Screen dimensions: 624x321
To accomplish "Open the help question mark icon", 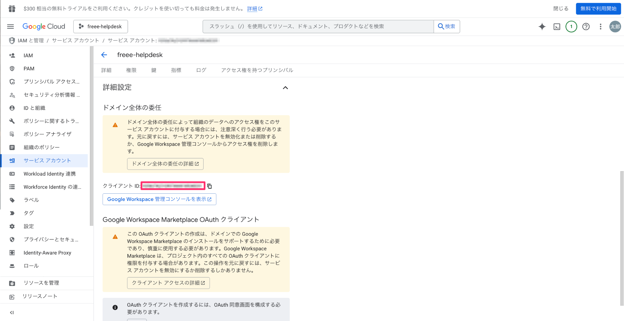I will click(x=586, y=26).
